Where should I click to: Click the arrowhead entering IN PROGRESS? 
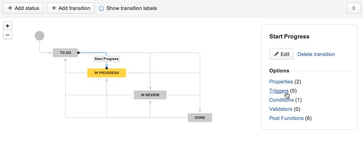(106, 66)
